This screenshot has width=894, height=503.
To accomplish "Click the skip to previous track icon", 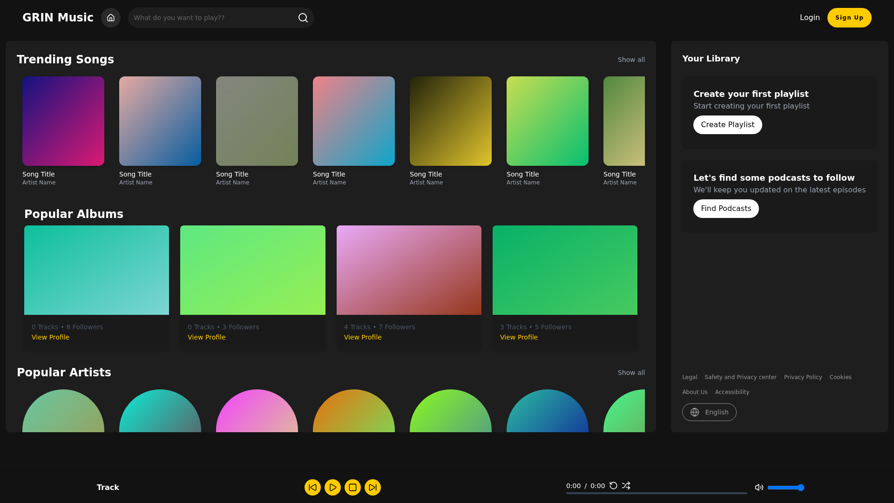I will (312, 487).
